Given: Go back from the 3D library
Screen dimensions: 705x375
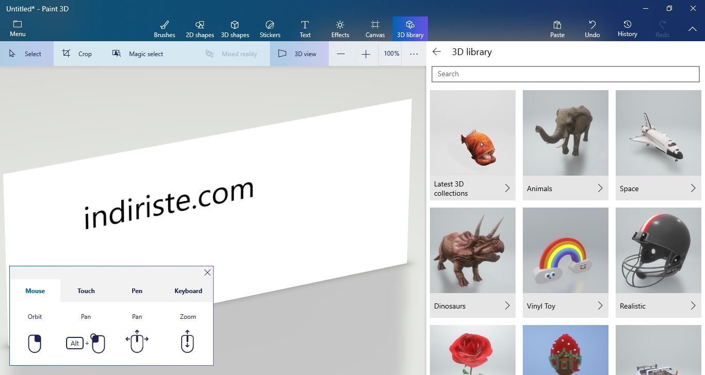Looking at the screenshot, I should pos(437,52).
